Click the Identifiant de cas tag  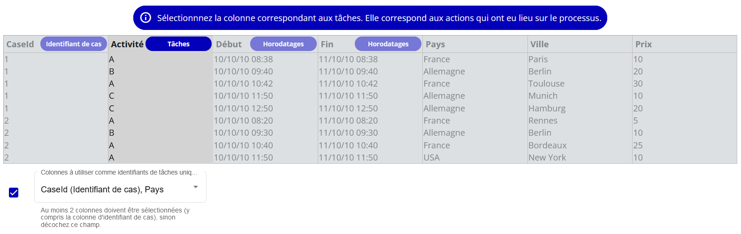point(74,44)
